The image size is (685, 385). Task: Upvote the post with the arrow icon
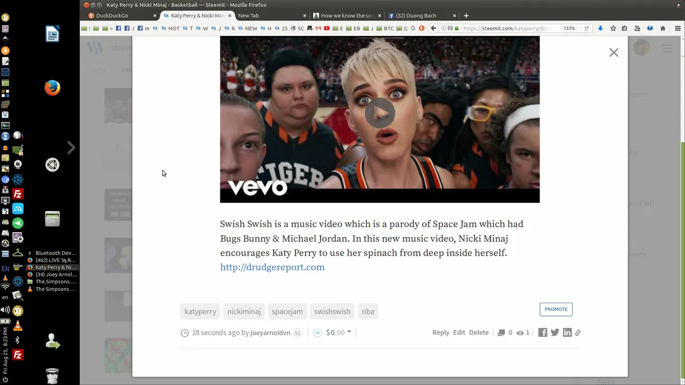point(317,333)
